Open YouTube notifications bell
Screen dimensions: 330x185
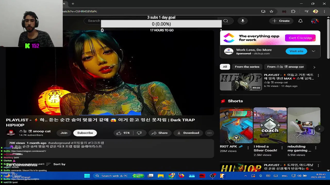pos(300,21)
